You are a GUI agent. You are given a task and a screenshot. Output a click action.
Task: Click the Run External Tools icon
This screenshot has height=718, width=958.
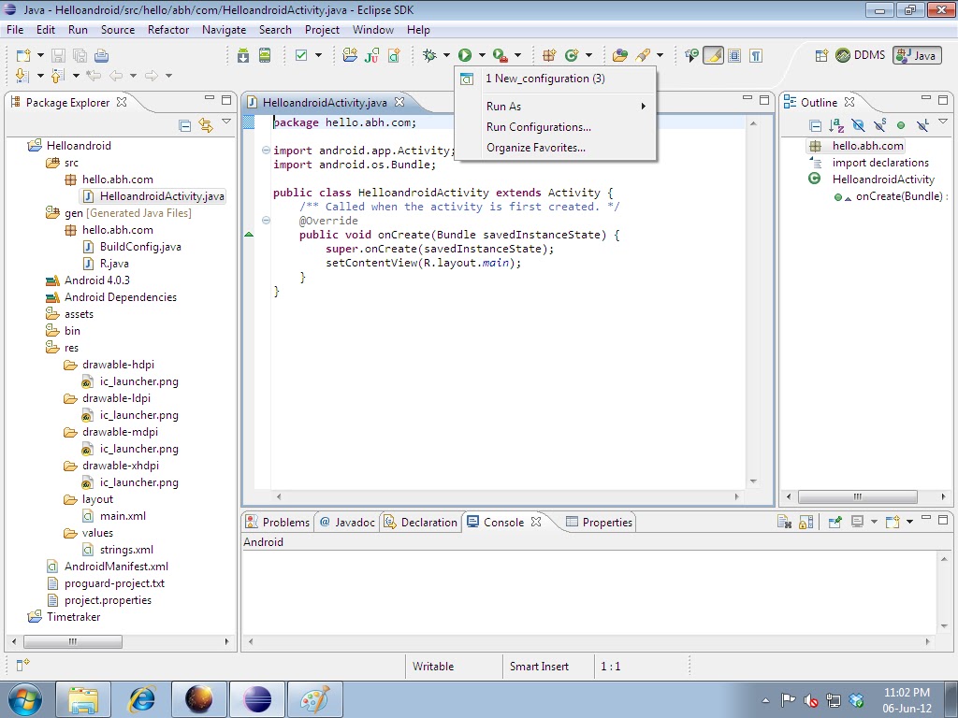coord(501,55)
